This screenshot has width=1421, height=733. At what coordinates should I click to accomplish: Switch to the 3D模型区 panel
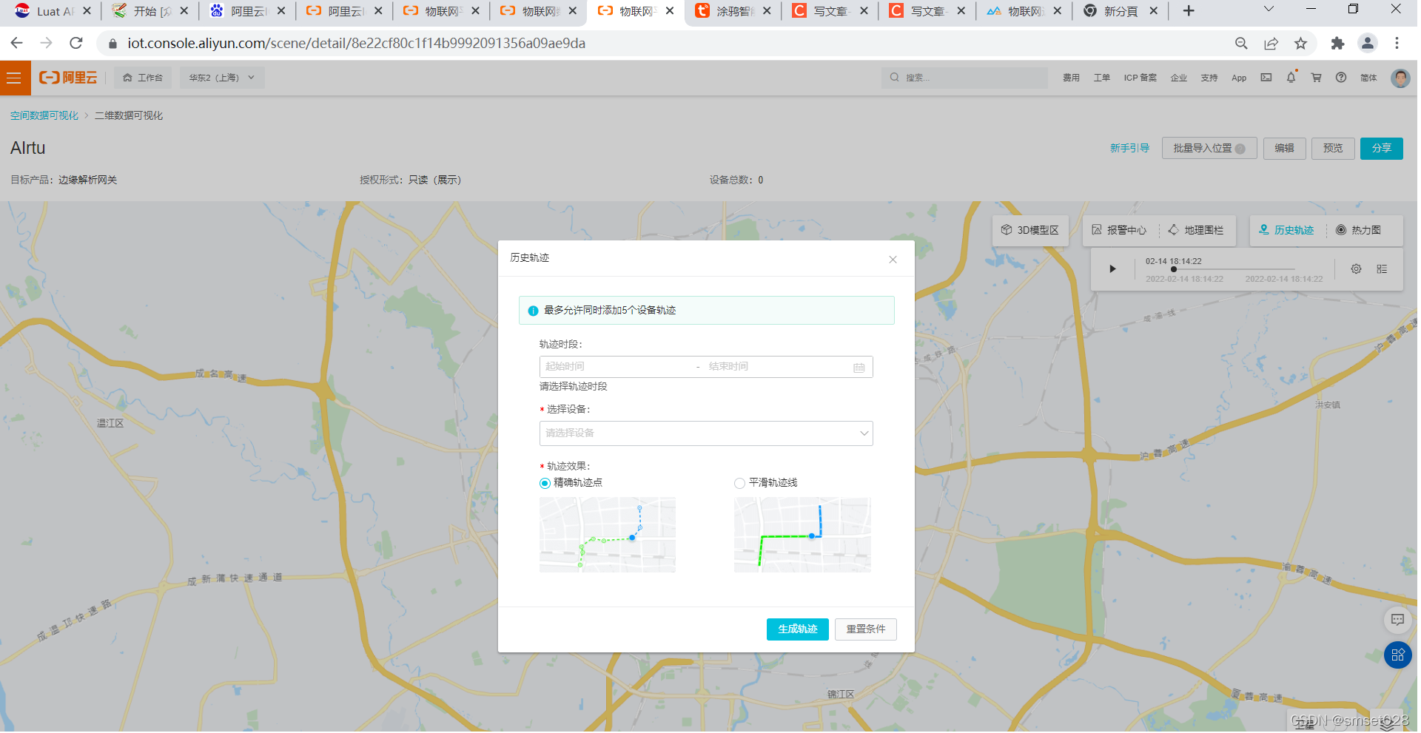click(1029, 231)
